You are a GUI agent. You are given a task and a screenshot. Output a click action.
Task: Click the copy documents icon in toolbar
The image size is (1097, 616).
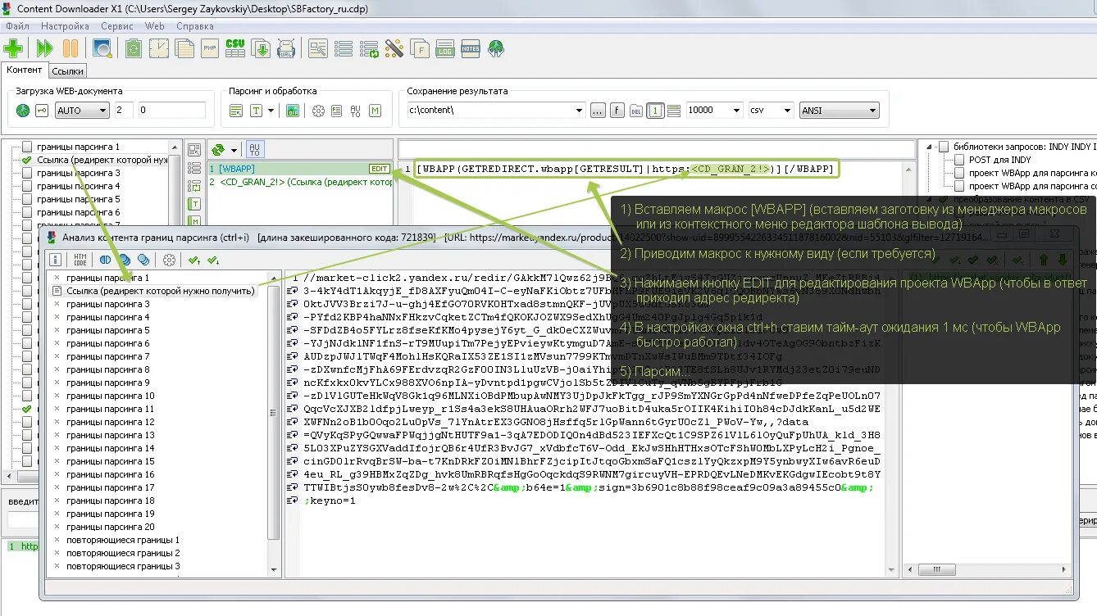[184, 48]
